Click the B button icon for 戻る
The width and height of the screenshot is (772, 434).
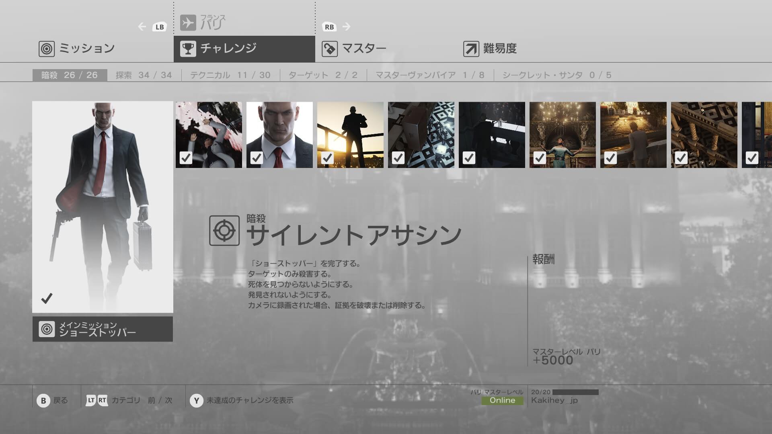(43, 400)
